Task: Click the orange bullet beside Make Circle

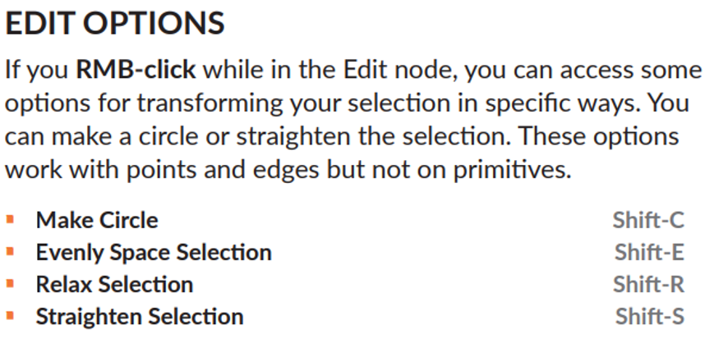Action: pyautogui.click(x=11, y=220)
